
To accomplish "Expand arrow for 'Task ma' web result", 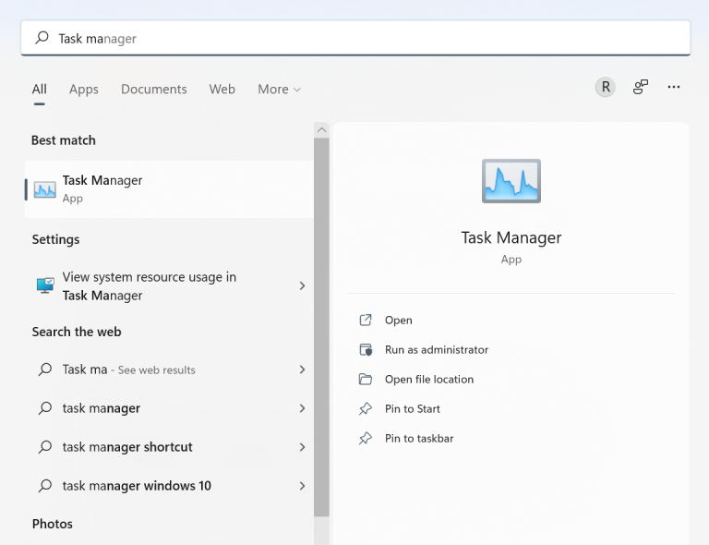I will [x=302, y=369].
